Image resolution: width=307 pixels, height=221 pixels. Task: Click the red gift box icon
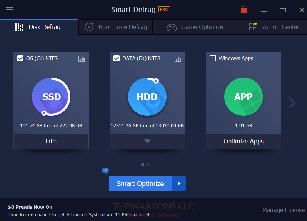pos(244,9)
